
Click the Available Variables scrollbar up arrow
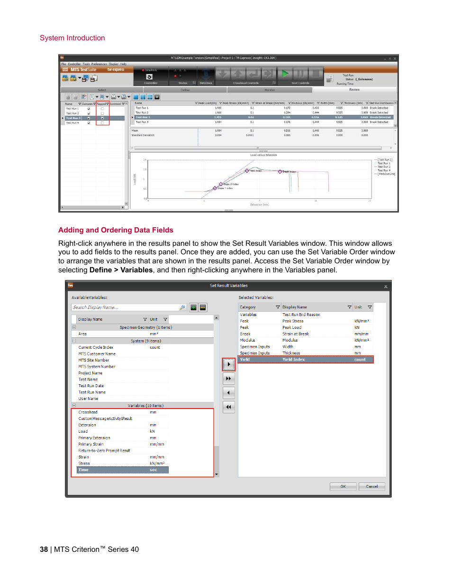click(x=217, y=318)
